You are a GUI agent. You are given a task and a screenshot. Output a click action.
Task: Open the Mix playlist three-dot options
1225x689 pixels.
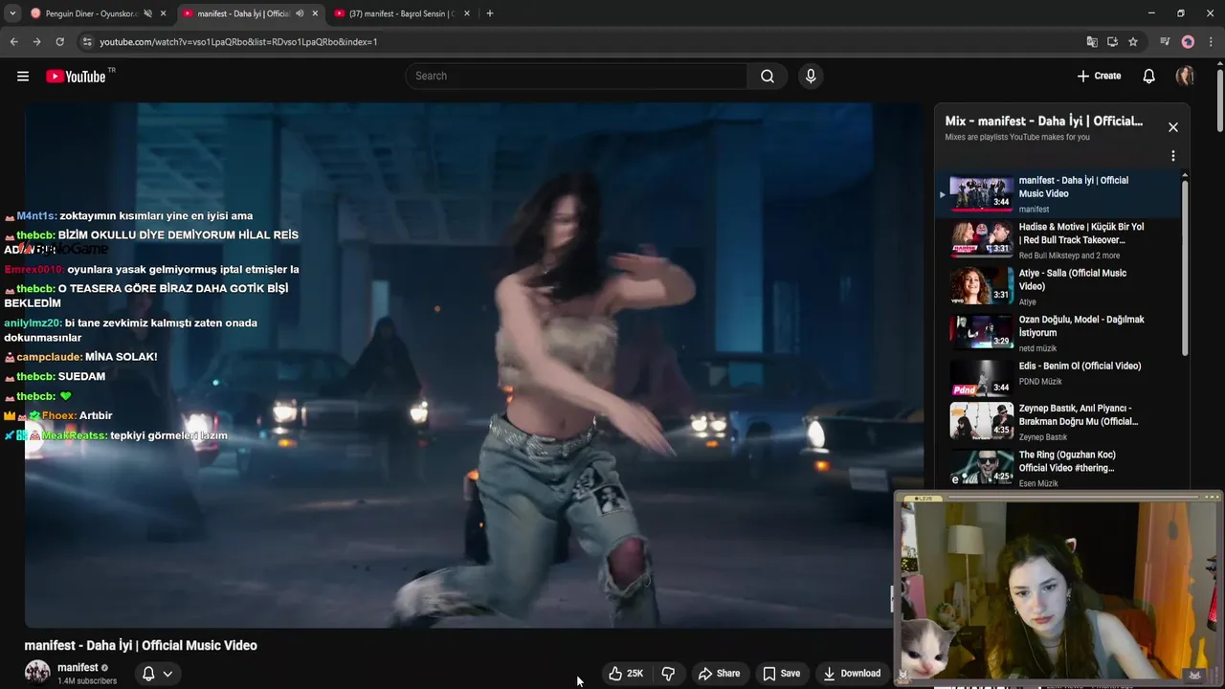1173,156
